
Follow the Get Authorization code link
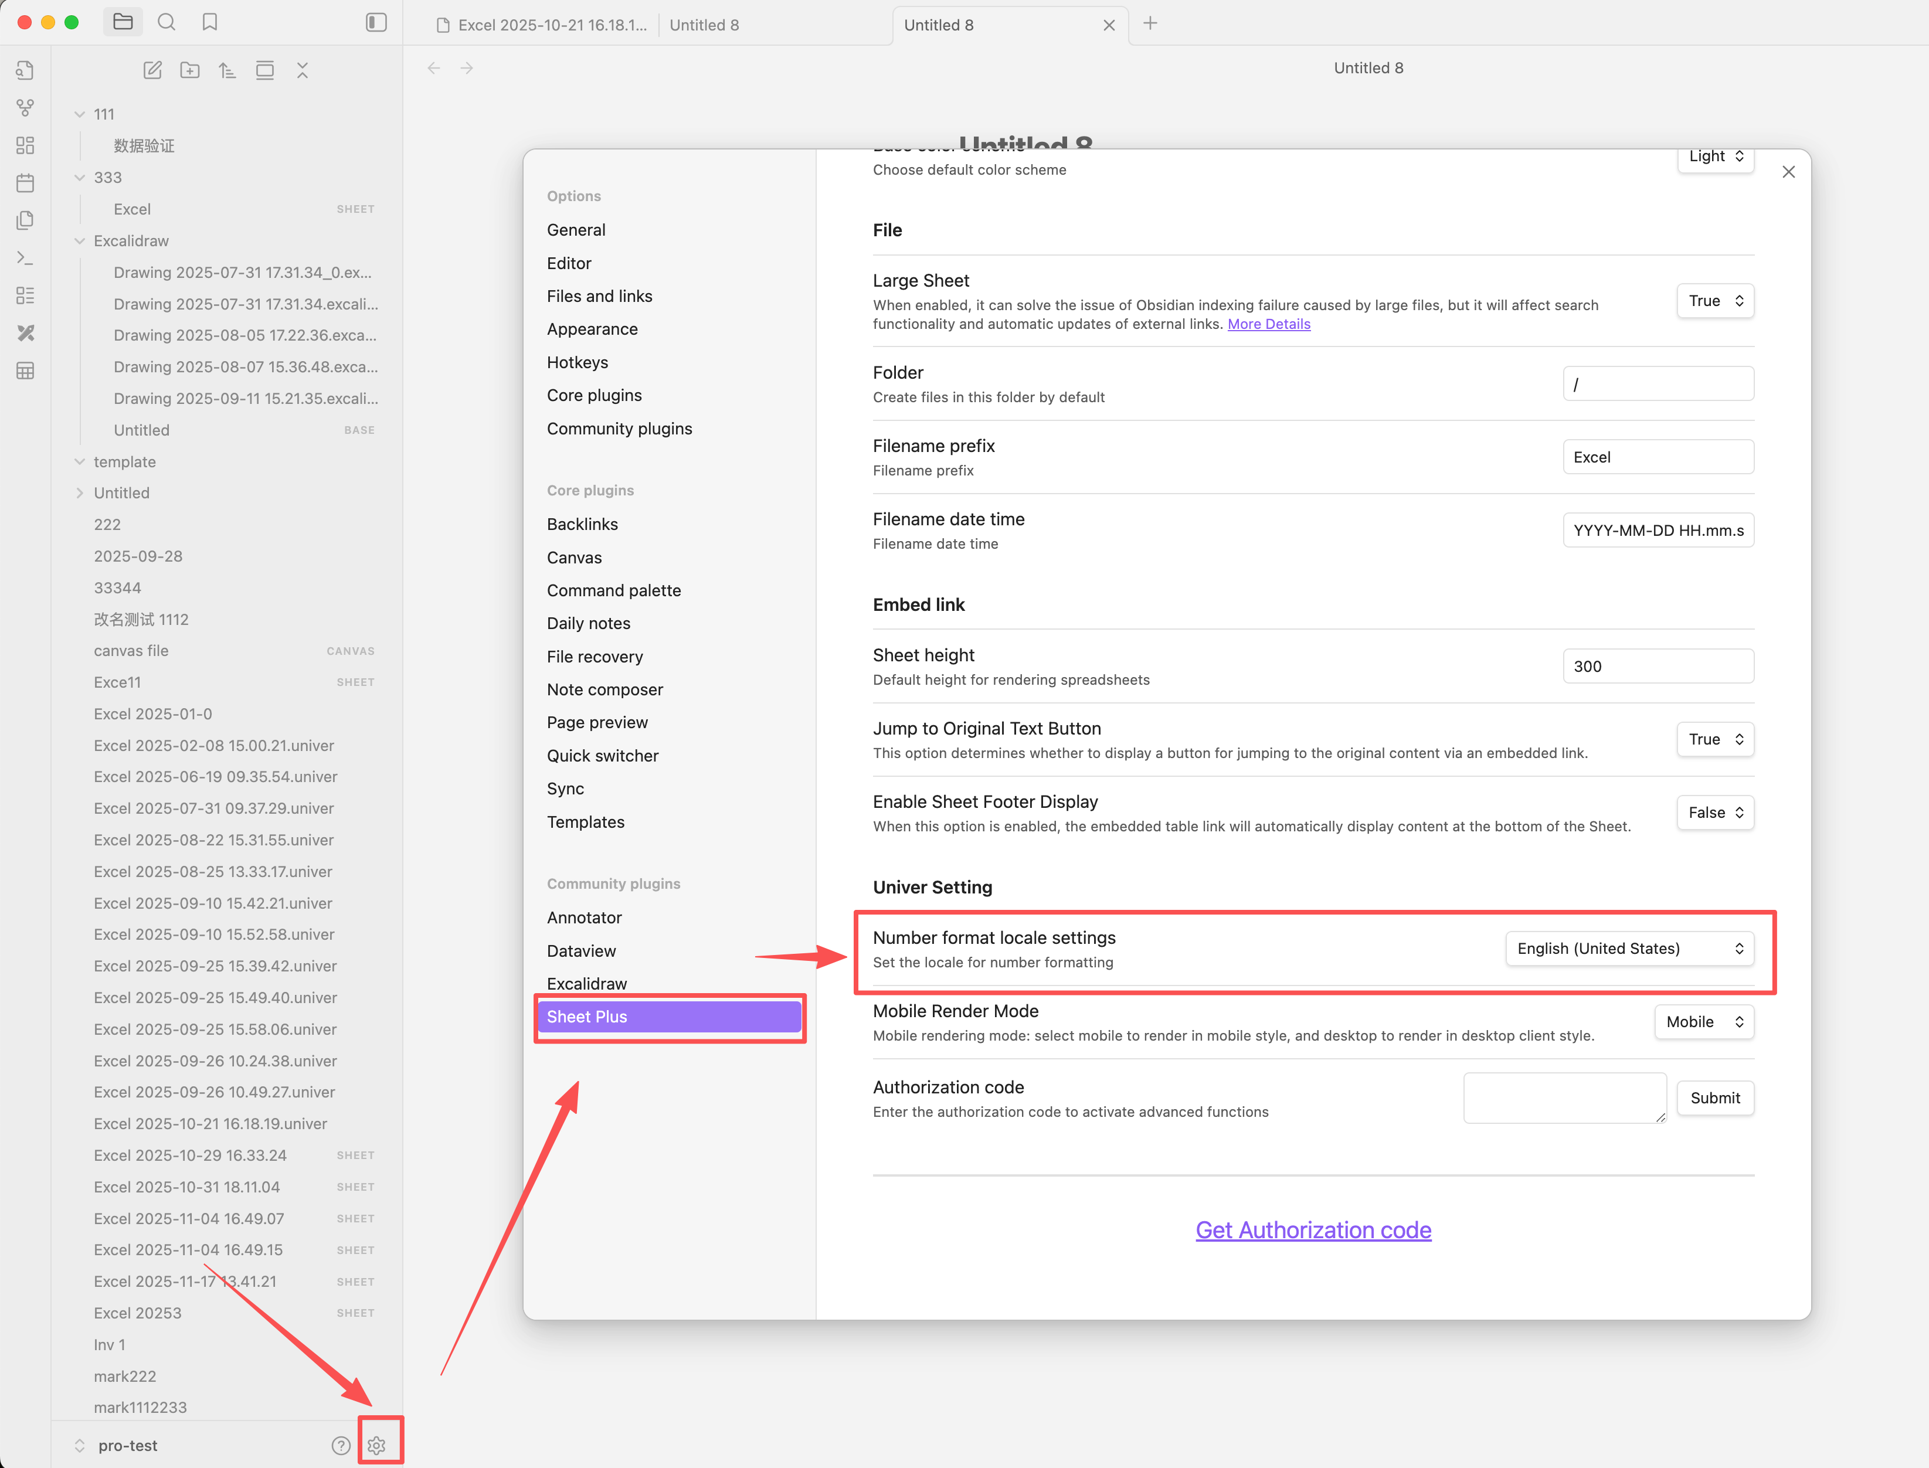click(1313, 1229)
